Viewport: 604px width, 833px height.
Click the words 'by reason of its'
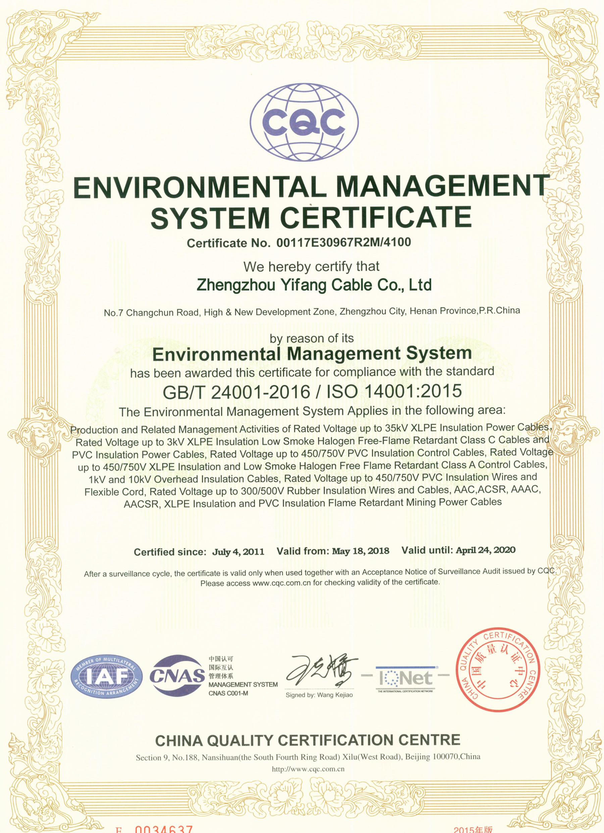pyautogui.click(x=311, y=338)
